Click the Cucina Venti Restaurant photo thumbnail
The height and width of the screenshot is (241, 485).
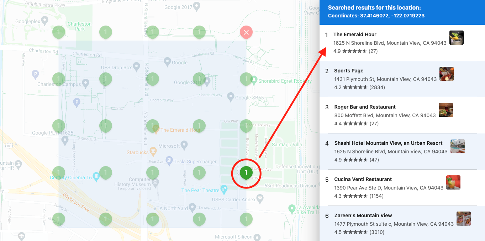(453, 182)
